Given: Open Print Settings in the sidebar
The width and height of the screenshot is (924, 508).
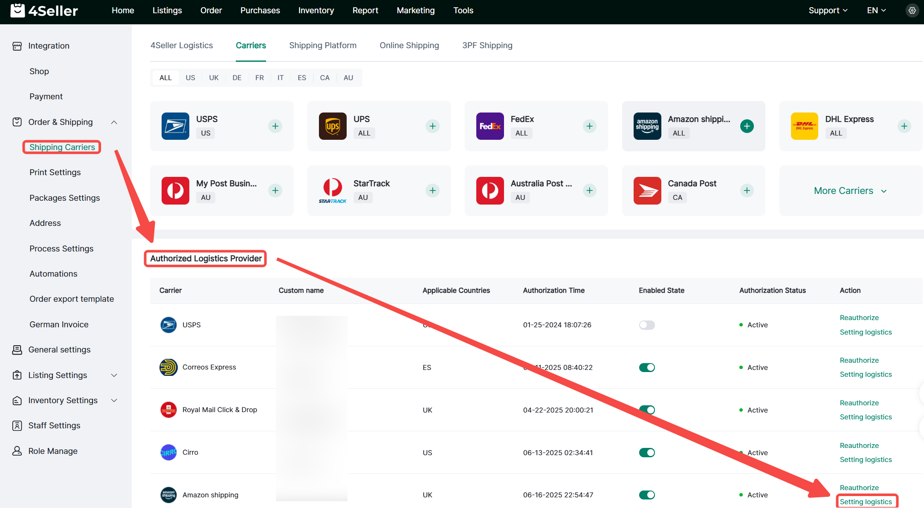Looking at the screenshot, I should click(x=55, y=173).
